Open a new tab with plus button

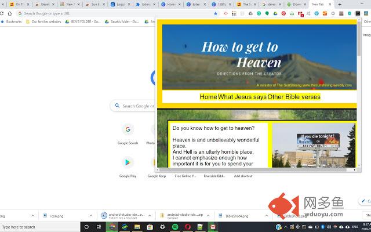point(340,4)
